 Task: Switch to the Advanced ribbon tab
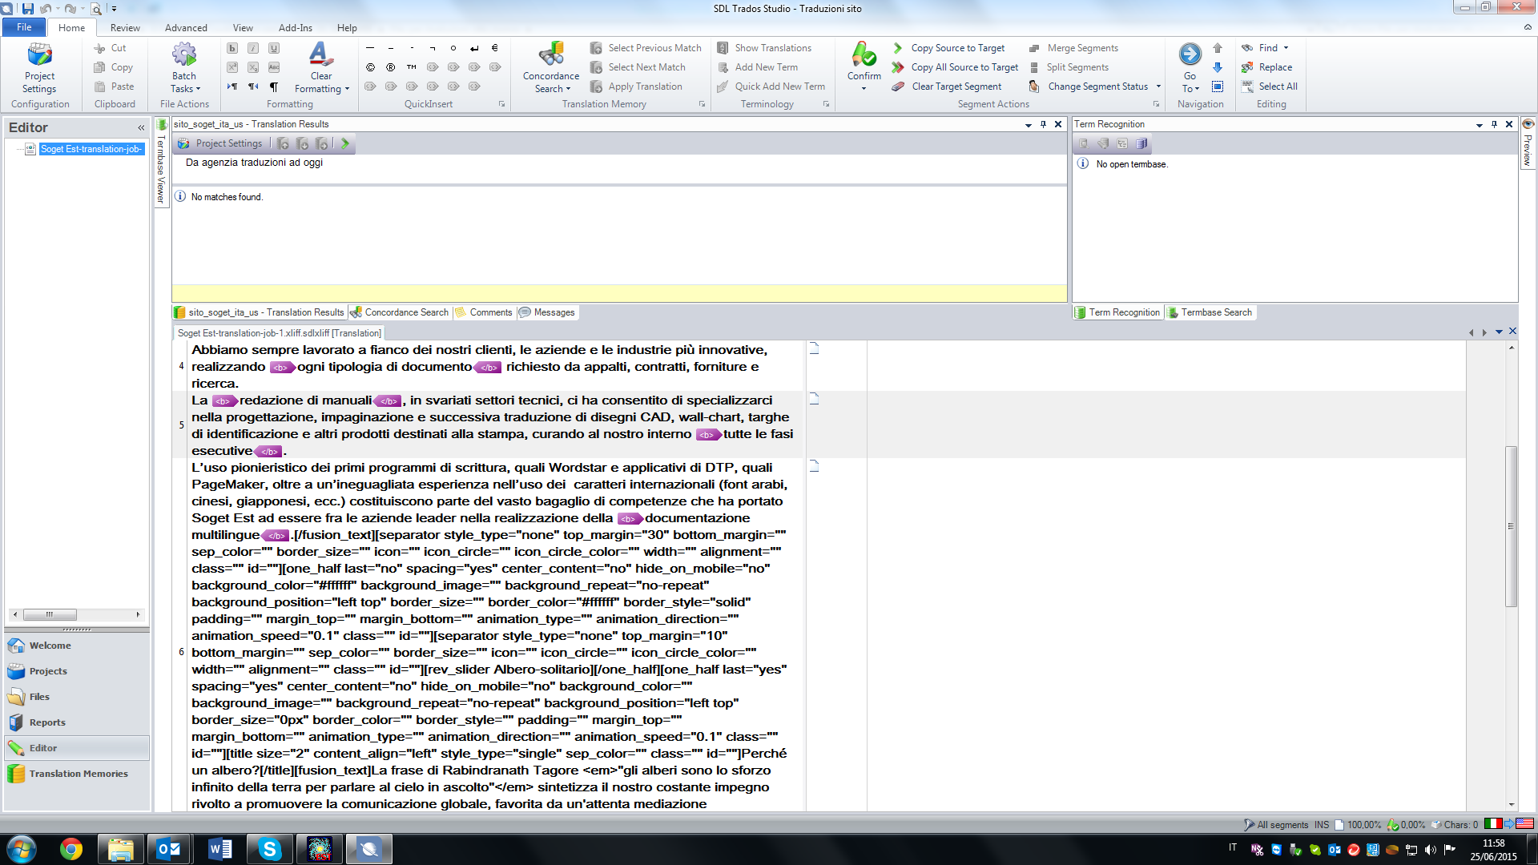click(186, 28)
